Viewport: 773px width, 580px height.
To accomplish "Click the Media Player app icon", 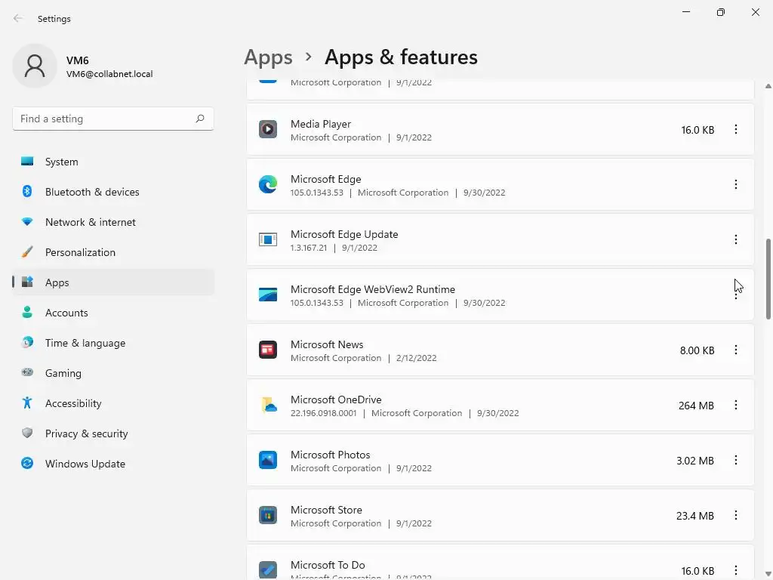I will pyautogui.click(x=268, y=129).
